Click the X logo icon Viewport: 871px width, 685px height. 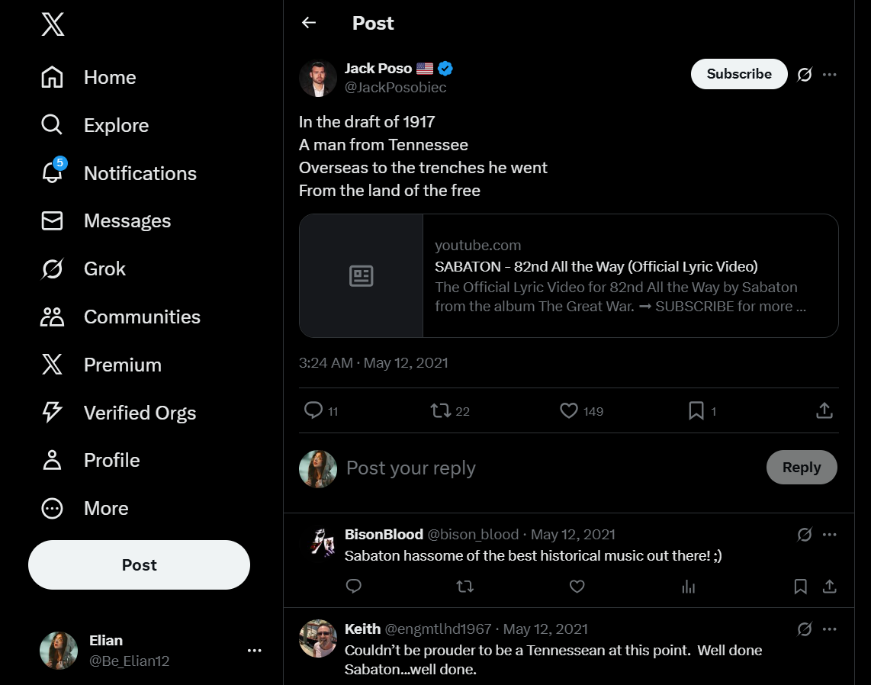53,24
